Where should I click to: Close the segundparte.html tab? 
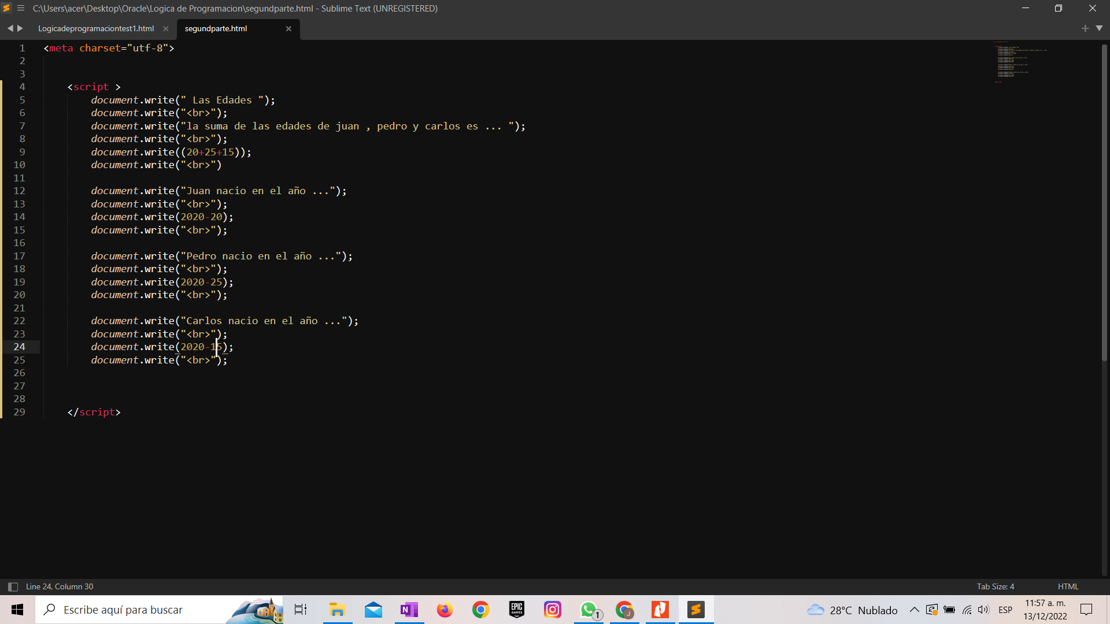click(x=288, y=28)
